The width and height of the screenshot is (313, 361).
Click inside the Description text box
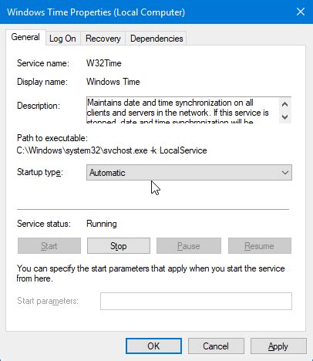coord(183,110)
